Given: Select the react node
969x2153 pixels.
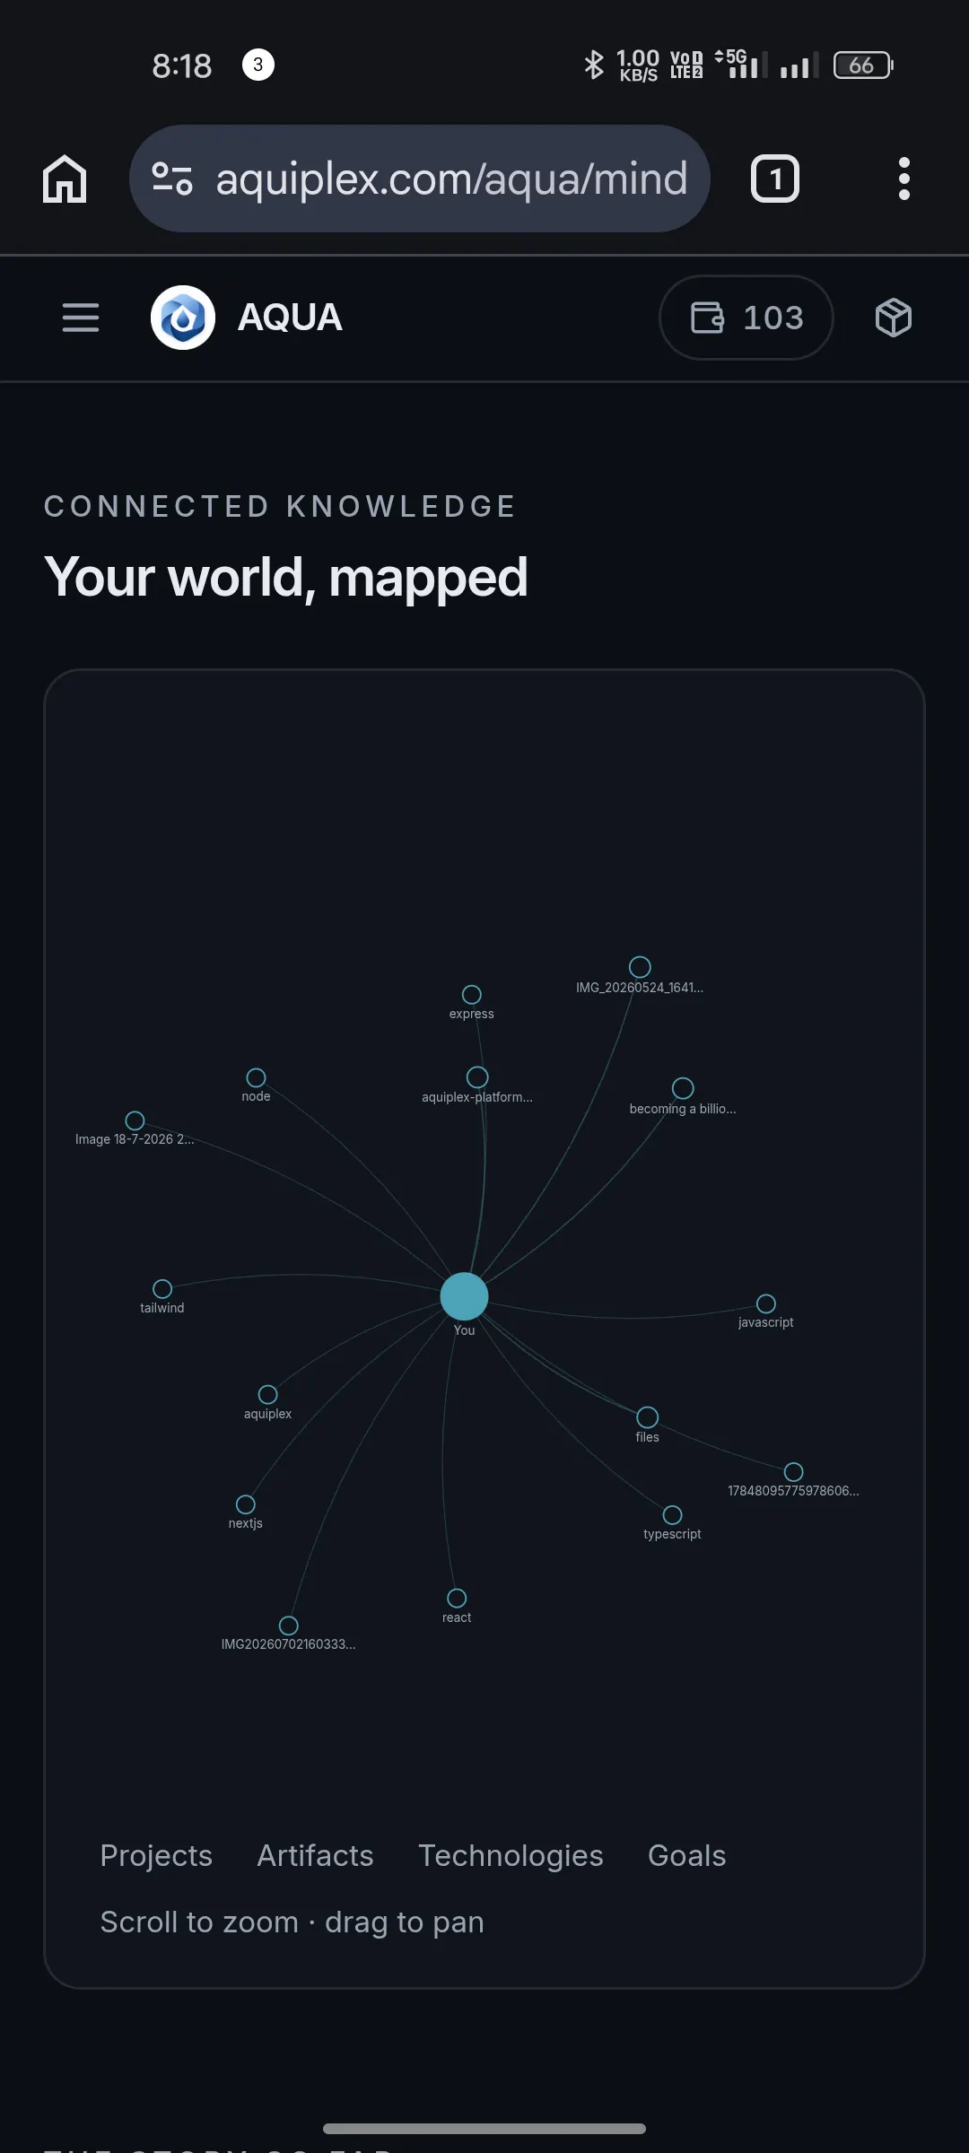Looking at the screenshot, I should coord(457,1599).
